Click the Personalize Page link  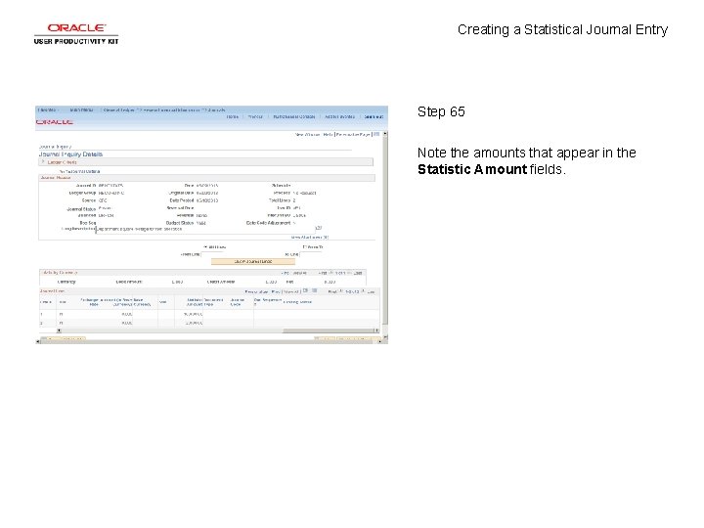pyautogui.click(x=353, y=135)
